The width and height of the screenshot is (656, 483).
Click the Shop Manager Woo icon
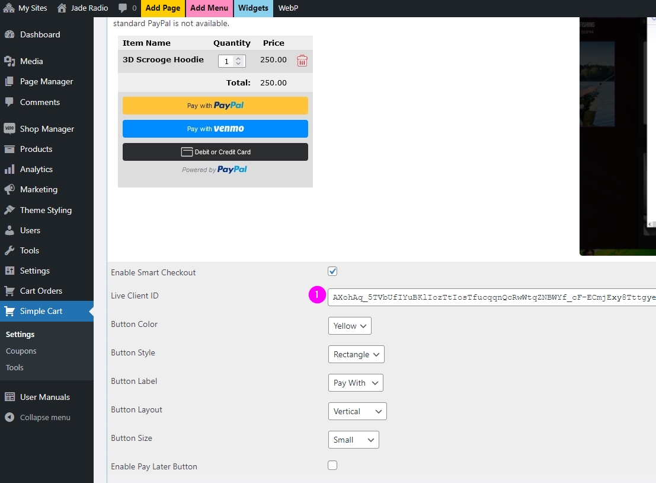pyautogui.click(x=9, y=129)
